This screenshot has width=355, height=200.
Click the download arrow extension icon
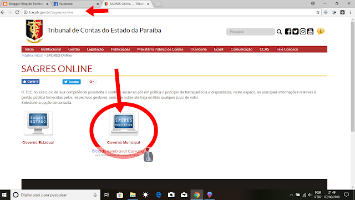tap(326, 12)
